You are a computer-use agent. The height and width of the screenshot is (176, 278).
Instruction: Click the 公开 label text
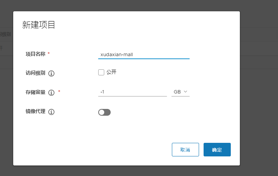click(111, 72)
